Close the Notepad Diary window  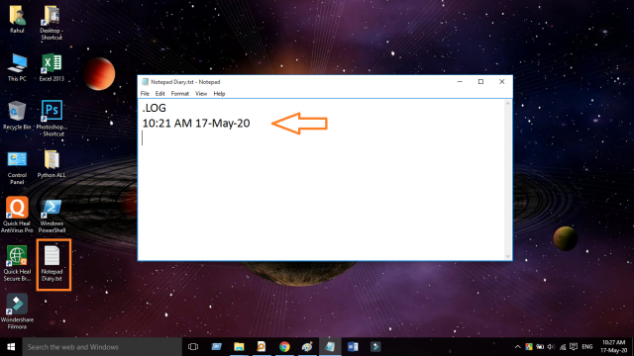[502, 81]
